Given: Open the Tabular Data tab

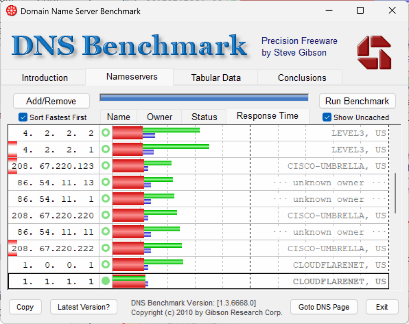Looking at the screenshot, I should pos(216,78).
